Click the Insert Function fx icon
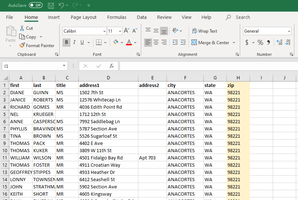The width and height of the screenshot is (298, 200). [x=112, y=66]
